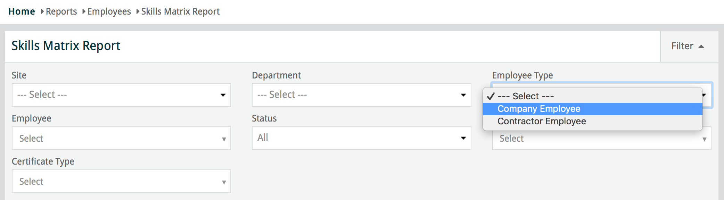
Task: Choose Company Employee from the list
Action: pyautogui.click(x=538, y=109)
